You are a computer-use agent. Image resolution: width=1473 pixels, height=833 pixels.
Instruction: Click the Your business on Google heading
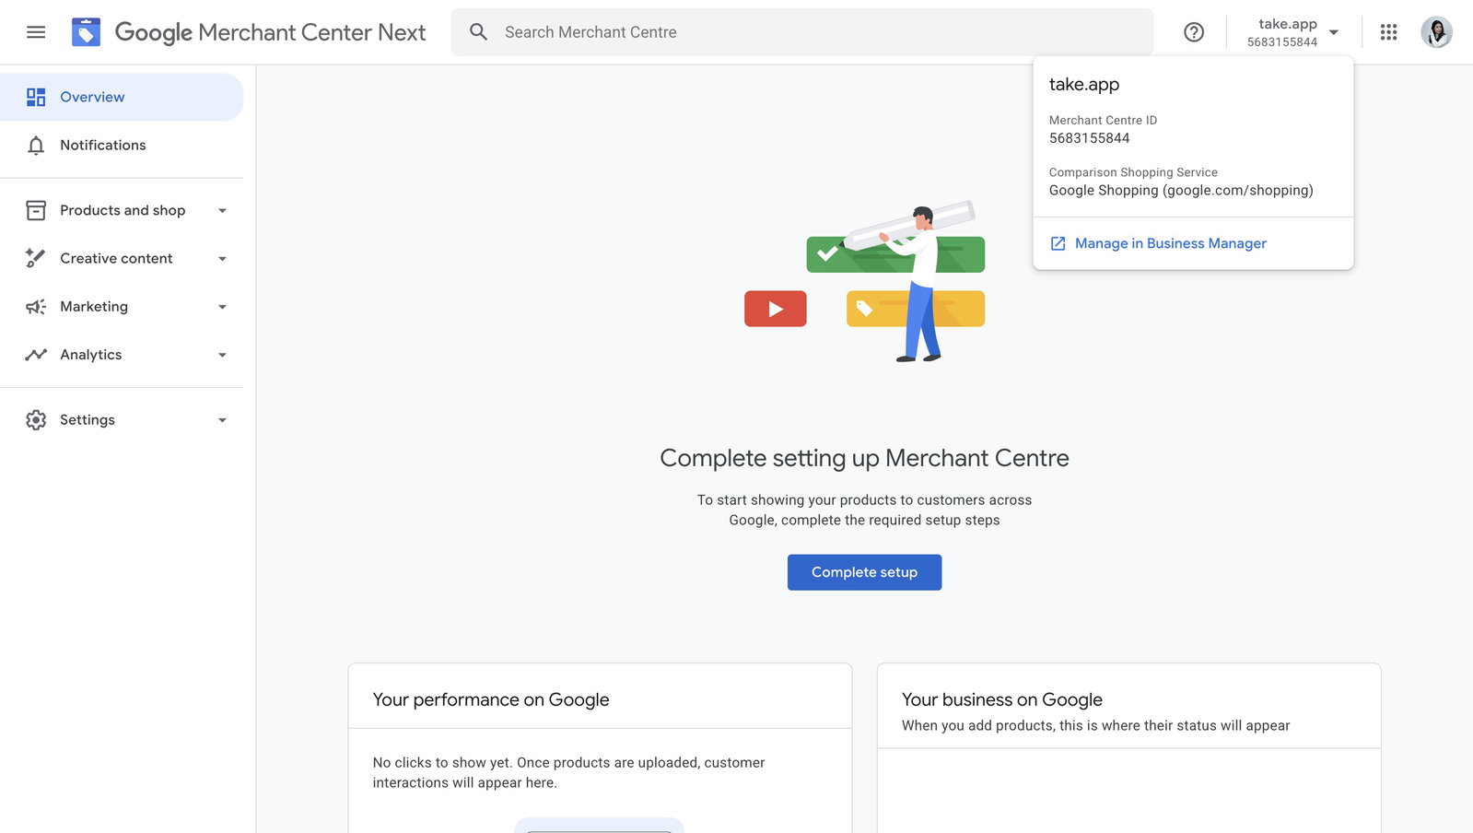pyautogui.click(x=1002, y=700)
